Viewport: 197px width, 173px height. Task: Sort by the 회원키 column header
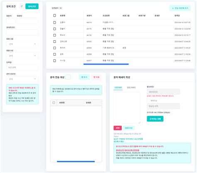coord(89,16)
